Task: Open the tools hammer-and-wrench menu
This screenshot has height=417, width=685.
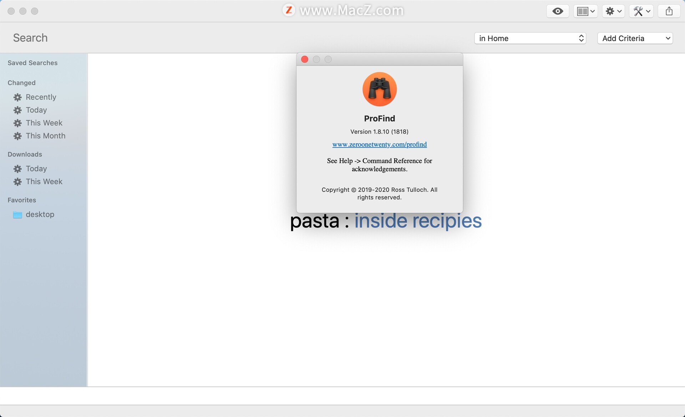Action: pyautogui.click(x=641, y=11)
